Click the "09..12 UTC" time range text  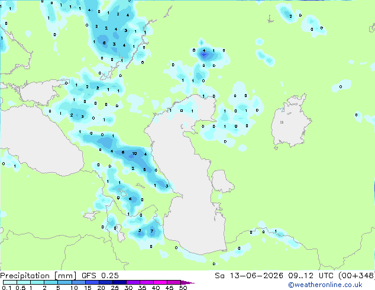coord(312,276)
